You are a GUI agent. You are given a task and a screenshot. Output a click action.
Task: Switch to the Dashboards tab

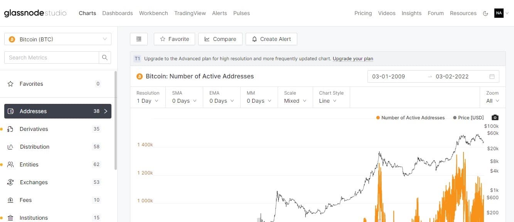[x=118, y=13]
